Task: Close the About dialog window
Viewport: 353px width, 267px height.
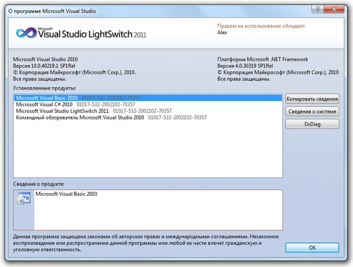Action: [x=334, y=9]
